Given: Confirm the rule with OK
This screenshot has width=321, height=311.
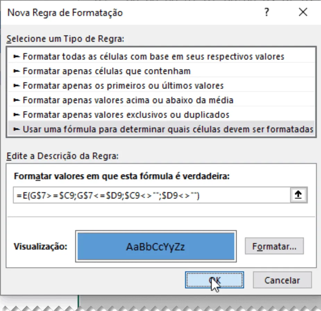Looking at the screenshot, I should click(214, 280).
